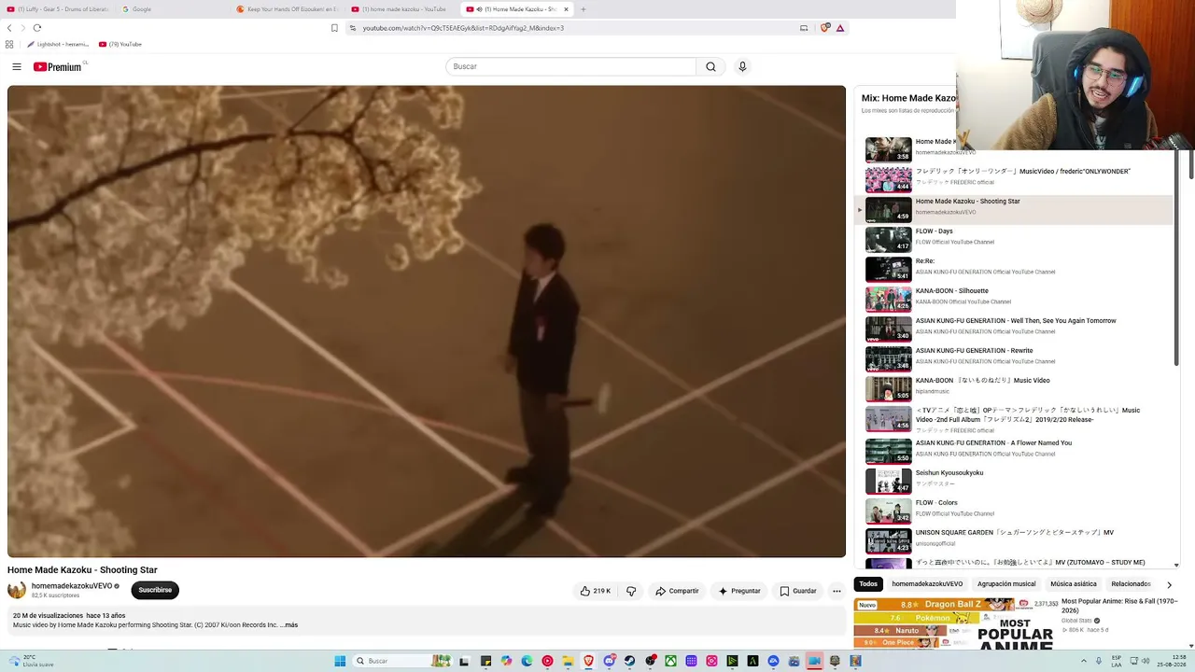Open a new browser tab
The height and width of the screenshot is (672, 1195).
pos(583,9)
